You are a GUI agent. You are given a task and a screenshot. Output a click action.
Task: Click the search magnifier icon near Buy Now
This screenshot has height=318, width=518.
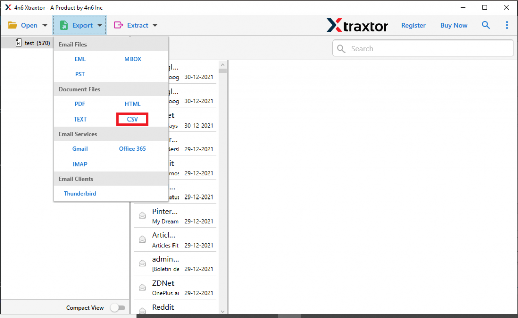tap(486, 25)
